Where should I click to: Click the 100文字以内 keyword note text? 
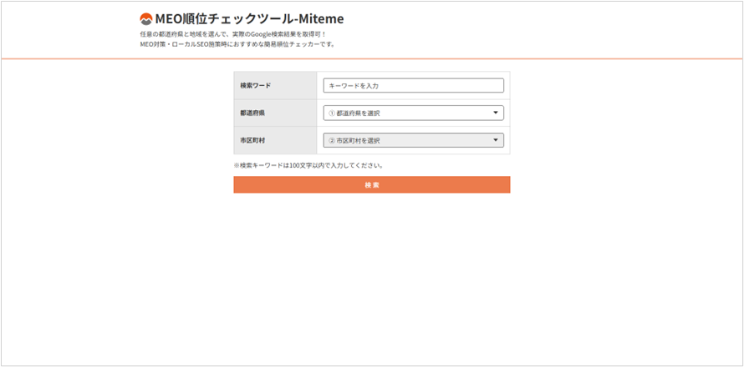tap(308, 166)
